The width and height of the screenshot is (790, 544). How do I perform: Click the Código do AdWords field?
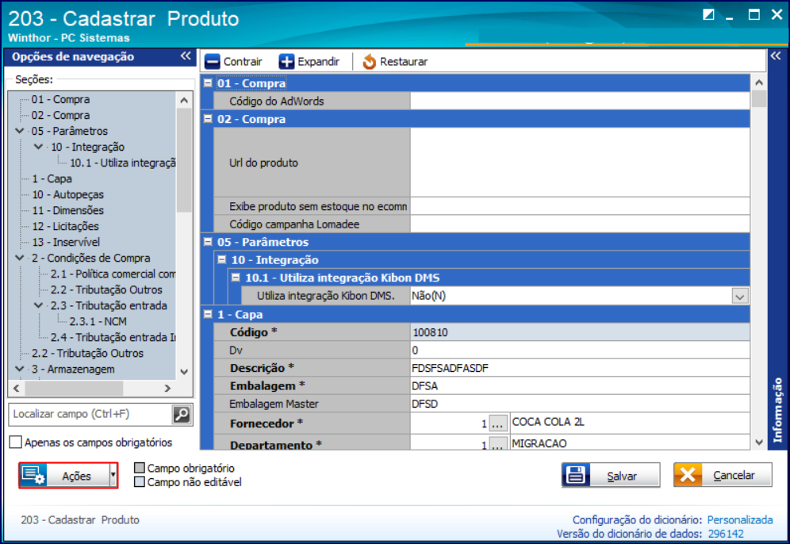(580, 102)
